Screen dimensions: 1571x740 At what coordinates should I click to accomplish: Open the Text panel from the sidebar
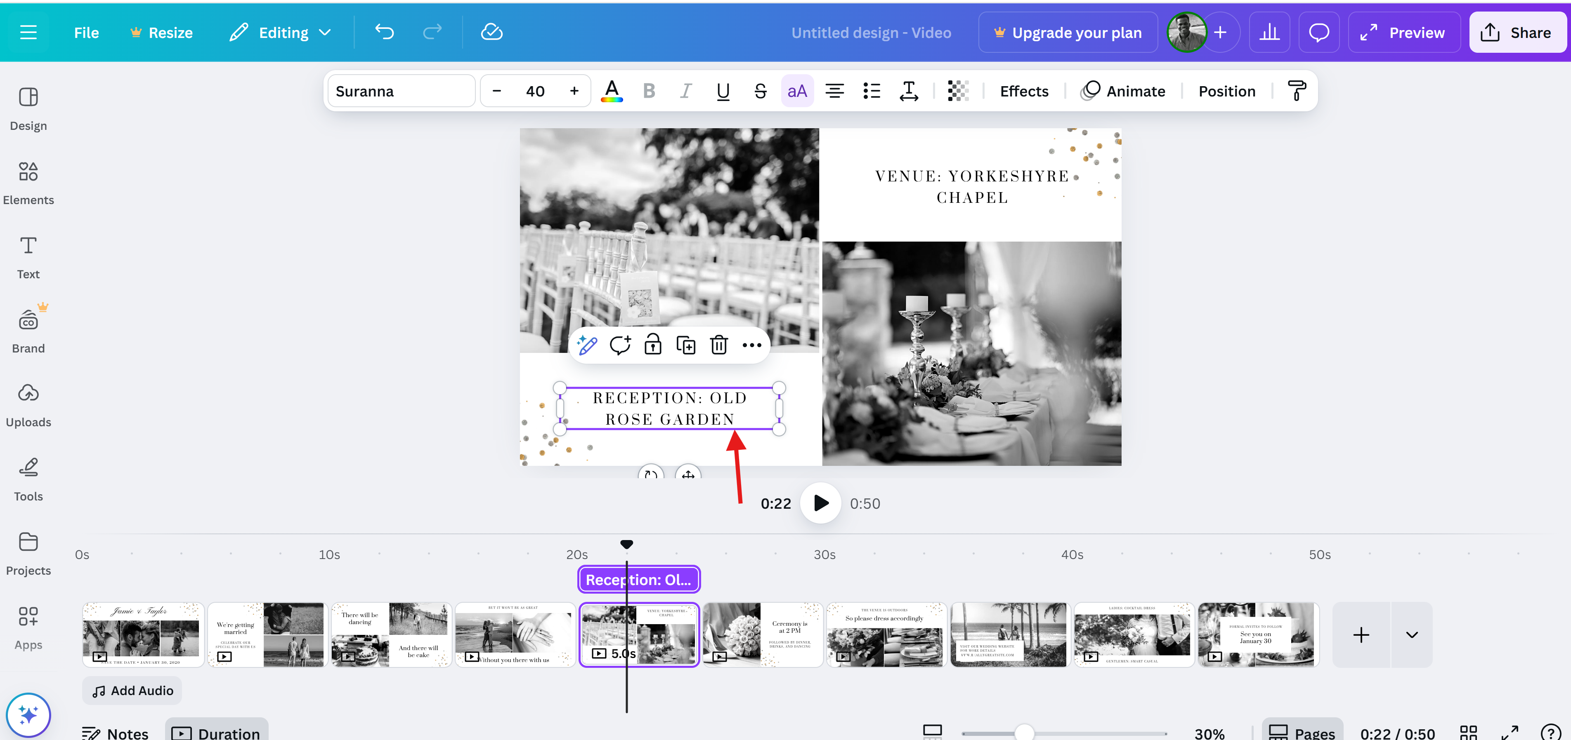click(x=28, y=256)
